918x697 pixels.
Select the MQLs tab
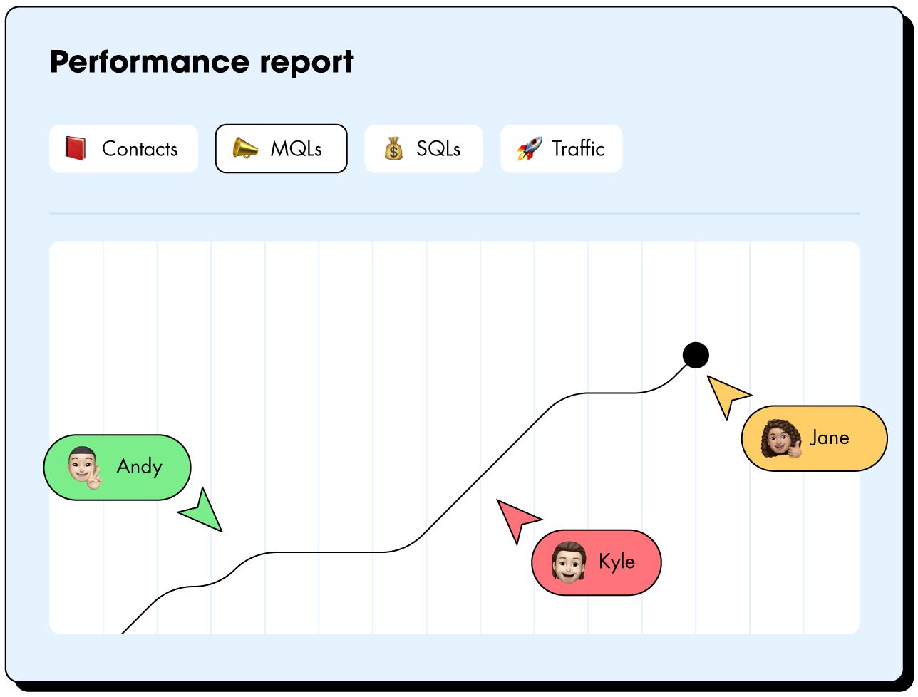coord(281,149)
